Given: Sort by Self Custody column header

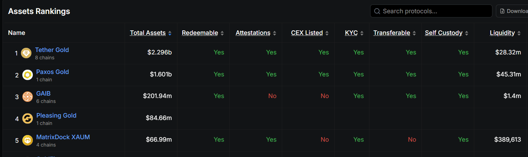Looking at the screenshot, I should 443,33.
